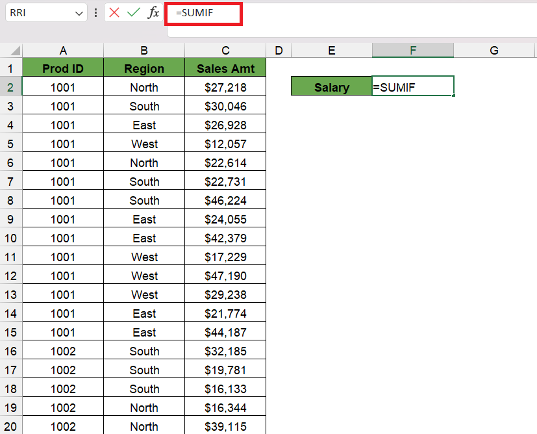Image resolution: width=537 pixels, height=434 pixels.
Task: Click the Select All corner triangle
Action: [x=15, y=51]
